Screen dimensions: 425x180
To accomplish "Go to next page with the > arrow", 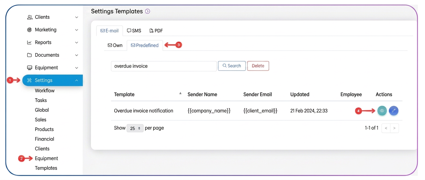I will (394, 128).
